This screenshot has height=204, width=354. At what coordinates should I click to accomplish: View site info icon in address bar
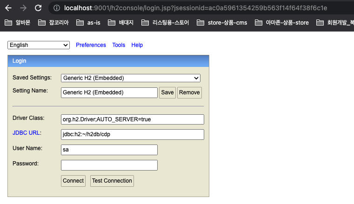tap(57, 8)
